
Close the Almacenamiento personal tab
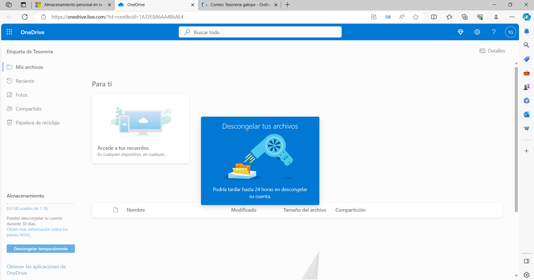click(x=110, y=5)
